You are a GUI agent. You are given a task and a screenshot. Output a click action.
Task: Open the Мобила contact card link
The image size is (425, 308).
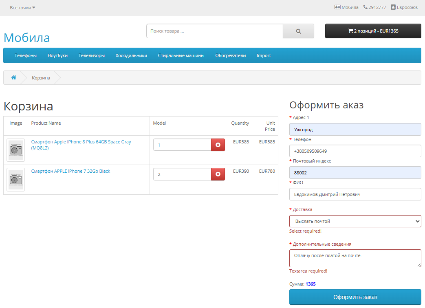[x=346, y=7]
